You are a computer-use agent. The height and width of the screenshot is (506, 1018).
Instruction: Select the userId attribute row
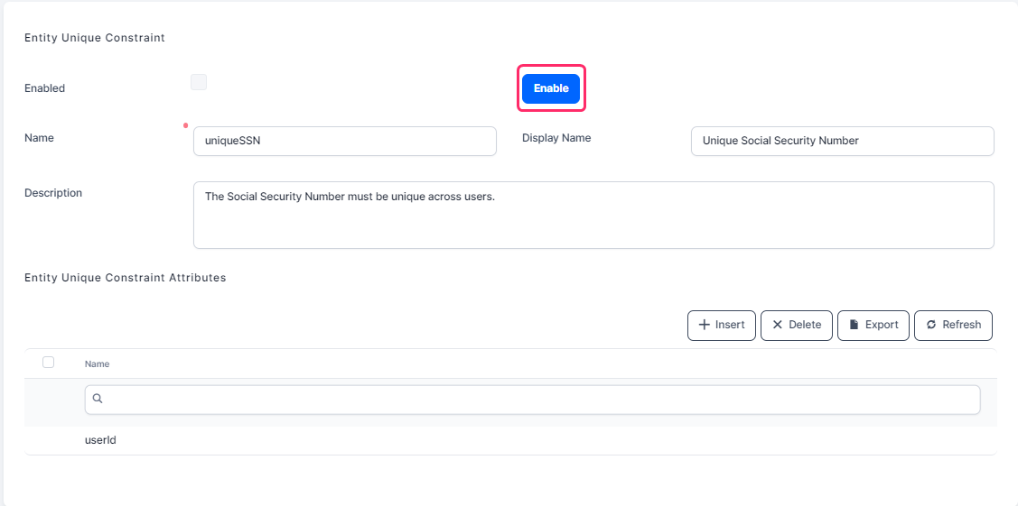[100, 440]
